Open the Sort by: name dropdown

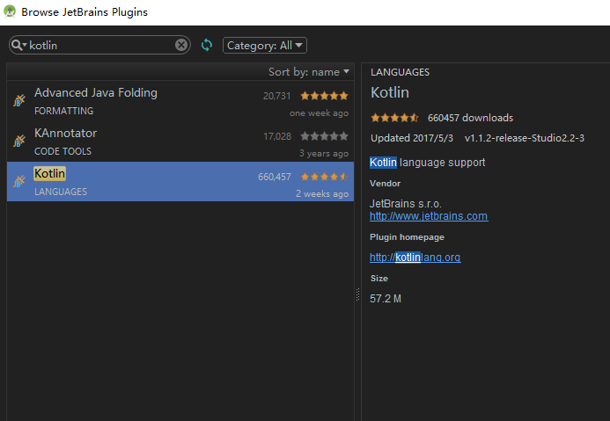pos(309,72)
